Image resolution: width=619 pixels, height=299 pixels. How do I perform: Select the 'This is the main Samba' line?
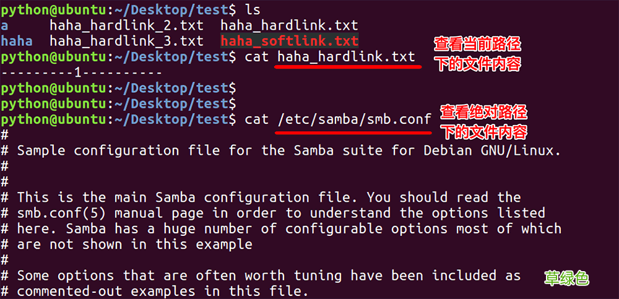tap(269, 197)
